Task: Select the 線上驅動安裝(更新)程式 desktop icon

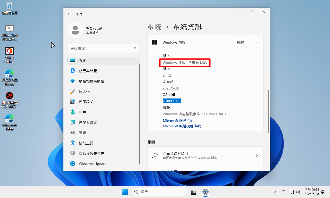Action: pyautogui.click(x=10, y=100)
